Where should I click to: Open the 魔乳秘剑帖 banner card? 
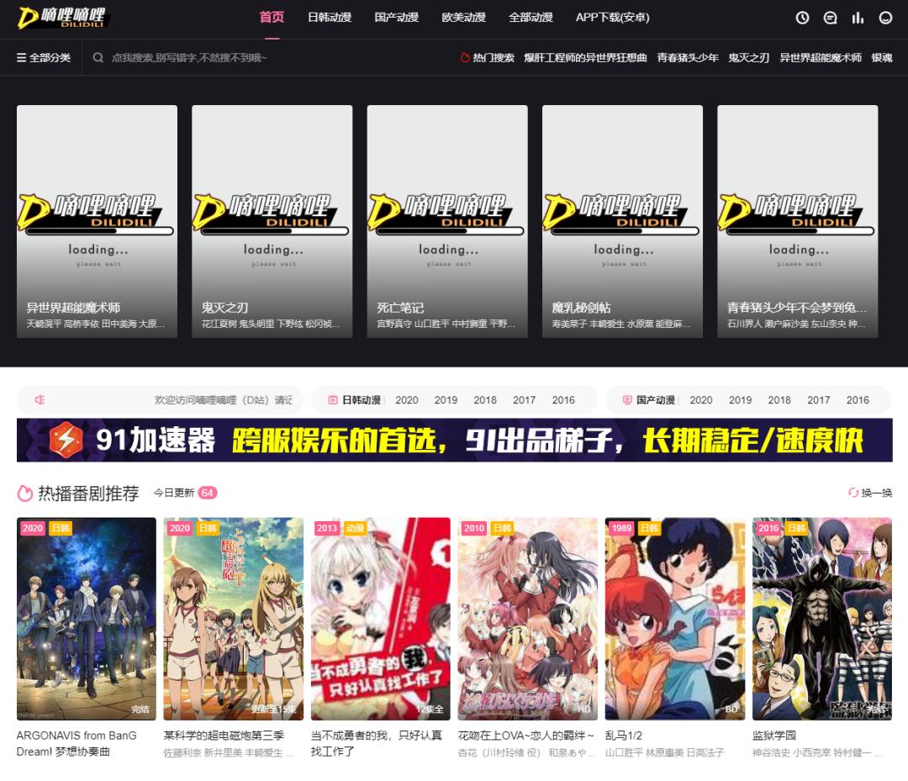tap(622, 222)
